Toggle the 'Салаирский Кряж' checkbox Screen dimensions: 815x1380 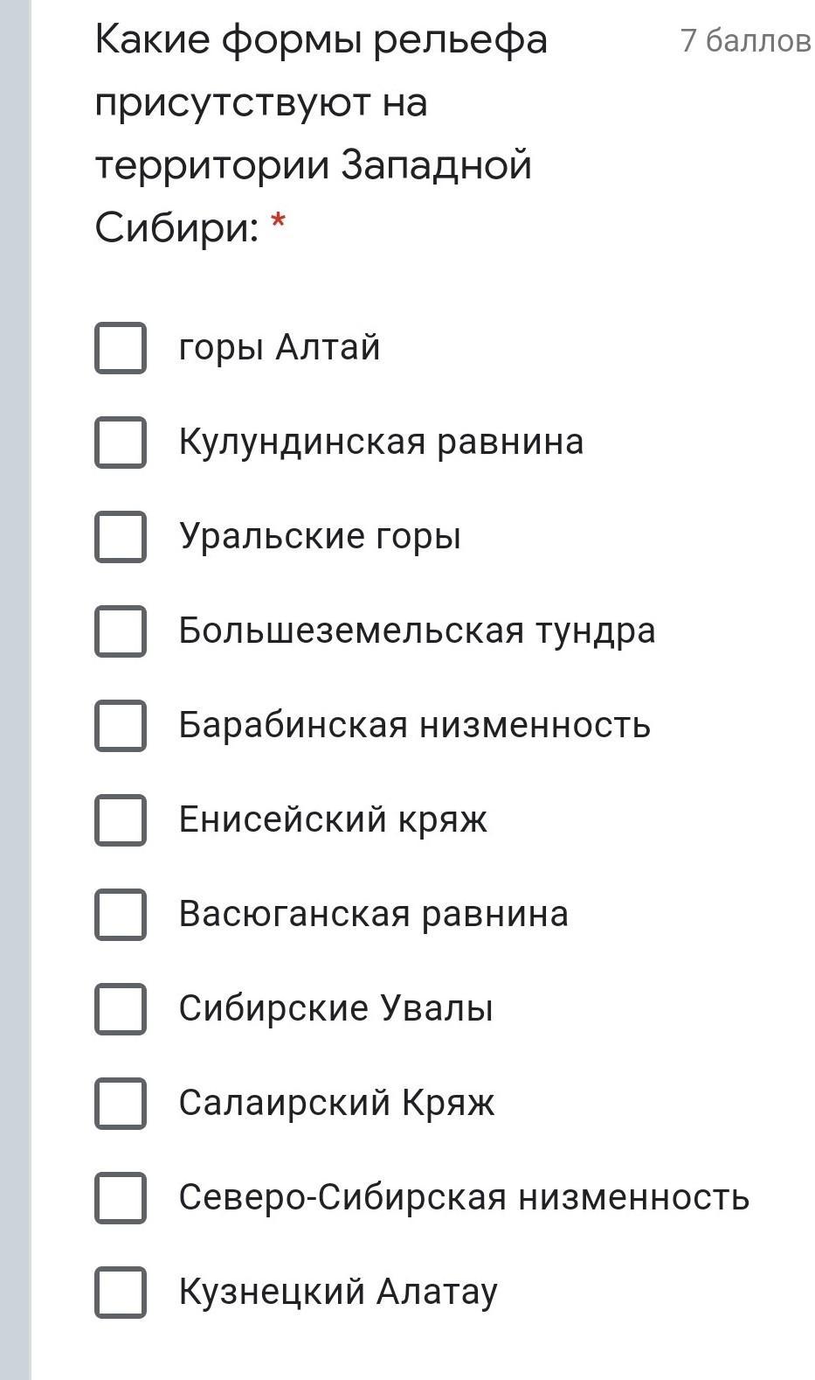[121, 1103]
